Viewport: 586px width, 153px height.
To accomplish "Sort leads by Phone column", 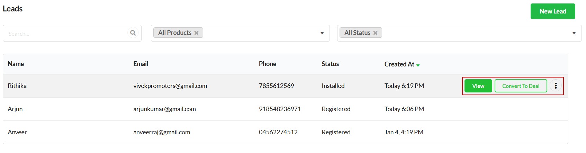I will (x=268, y=64).
